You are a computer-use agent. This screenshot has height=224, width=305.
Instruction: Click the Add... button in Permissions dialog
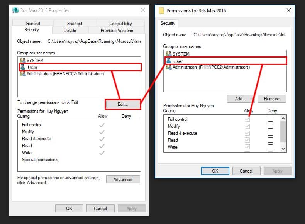240,99
